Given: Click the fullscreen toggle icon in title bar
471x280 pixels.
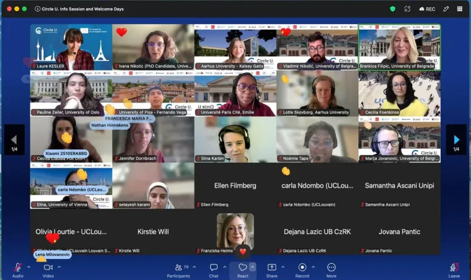Looking at the screenshot, I should (x=407, y=9).
